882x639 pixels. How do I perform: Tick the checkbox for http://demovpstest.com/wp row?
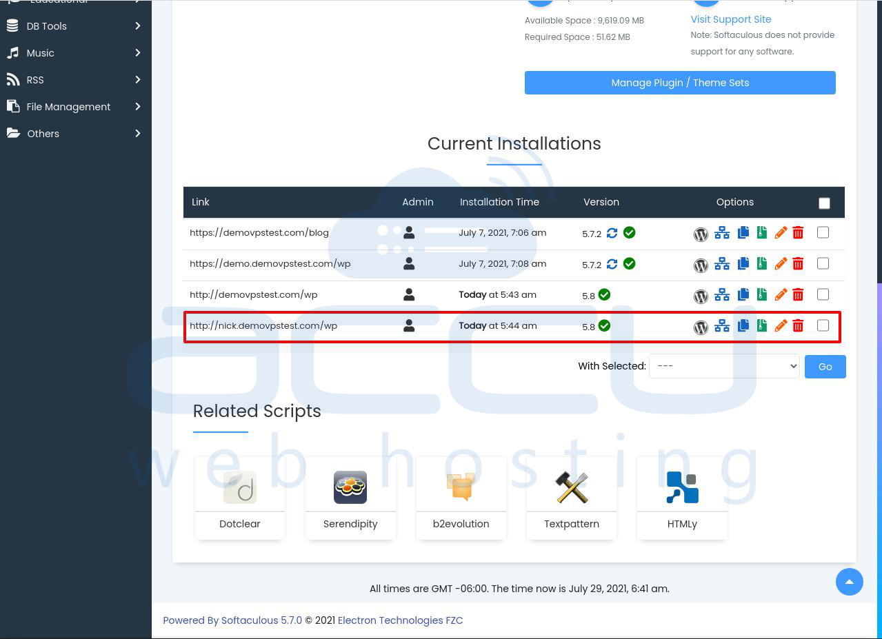pyautogui.click(x=823, y=294)
